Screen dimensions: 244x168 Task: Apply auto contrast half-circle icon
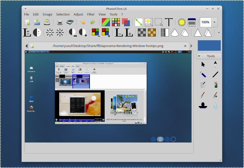37,32
